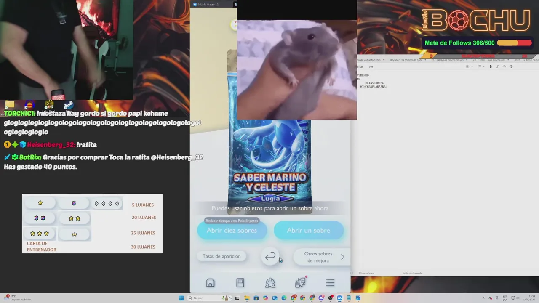Viewport: 539px width, 303px height.
Task: Tap the Abrir un sobre button
Action: (x=309, y=230)
